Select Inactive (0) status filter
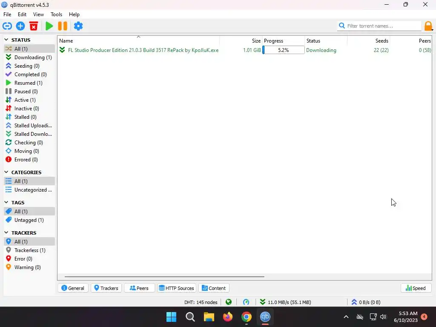The height and width of the screenshot is (327, 436). (29, 109)
